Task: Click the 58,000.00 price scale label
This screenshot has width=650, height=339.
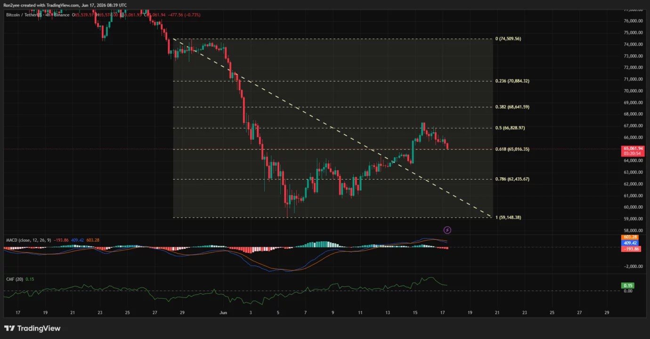Action: coord(633,230)
